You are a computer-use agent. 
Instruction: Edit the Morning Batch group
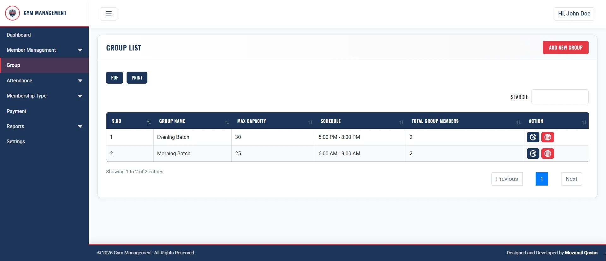[533, 154]
